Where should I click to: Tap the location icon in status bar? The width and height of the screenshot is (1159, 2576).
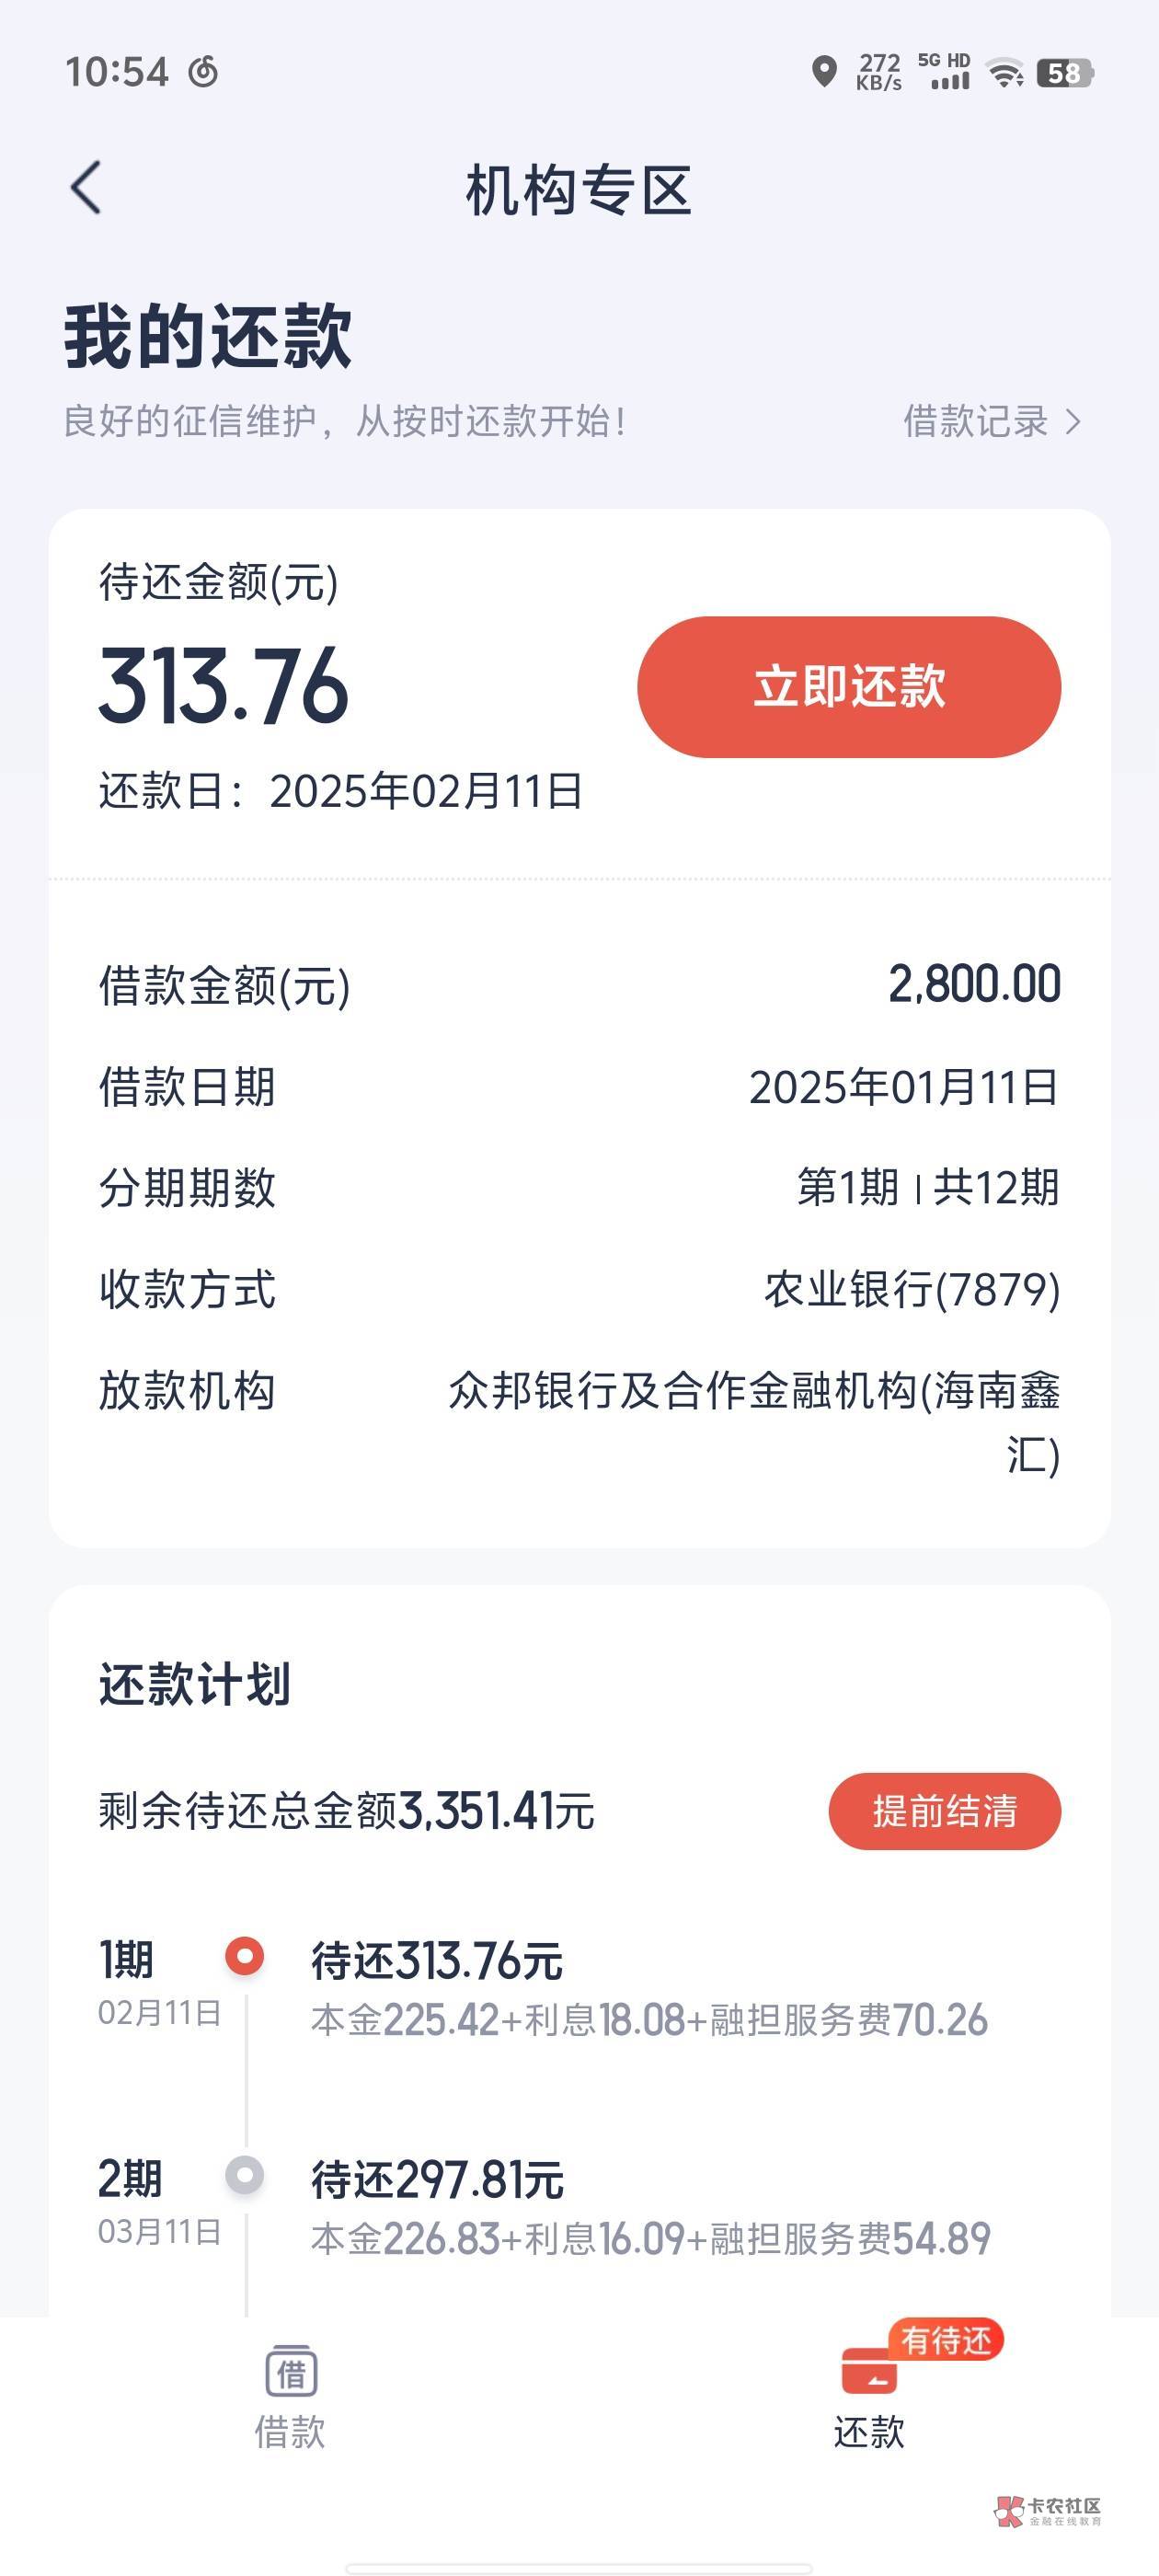pos(824,72)
